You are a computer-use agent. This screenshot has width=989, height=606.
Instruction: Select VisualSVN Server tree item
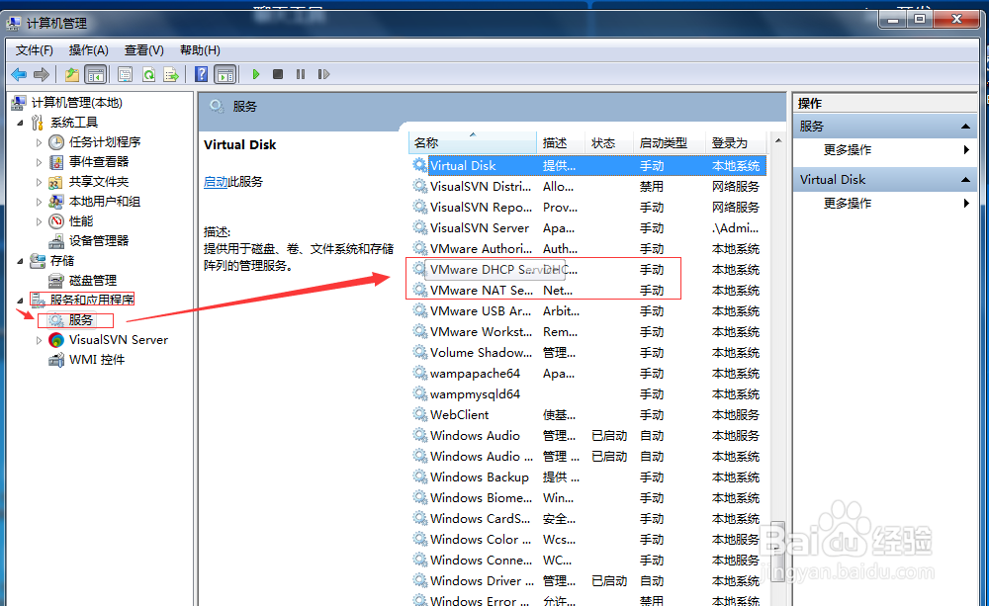[119, 340]
